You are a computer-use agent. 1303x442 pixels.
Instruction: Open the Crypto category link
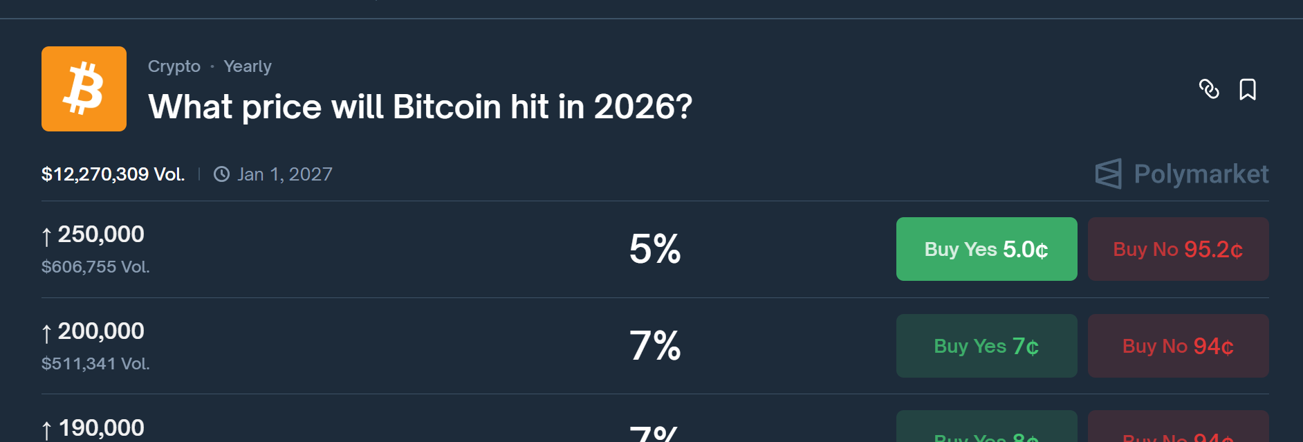(174, 66)
